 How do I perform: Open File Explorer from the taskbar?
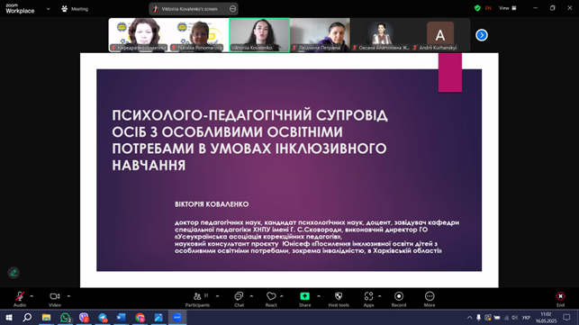46,318
